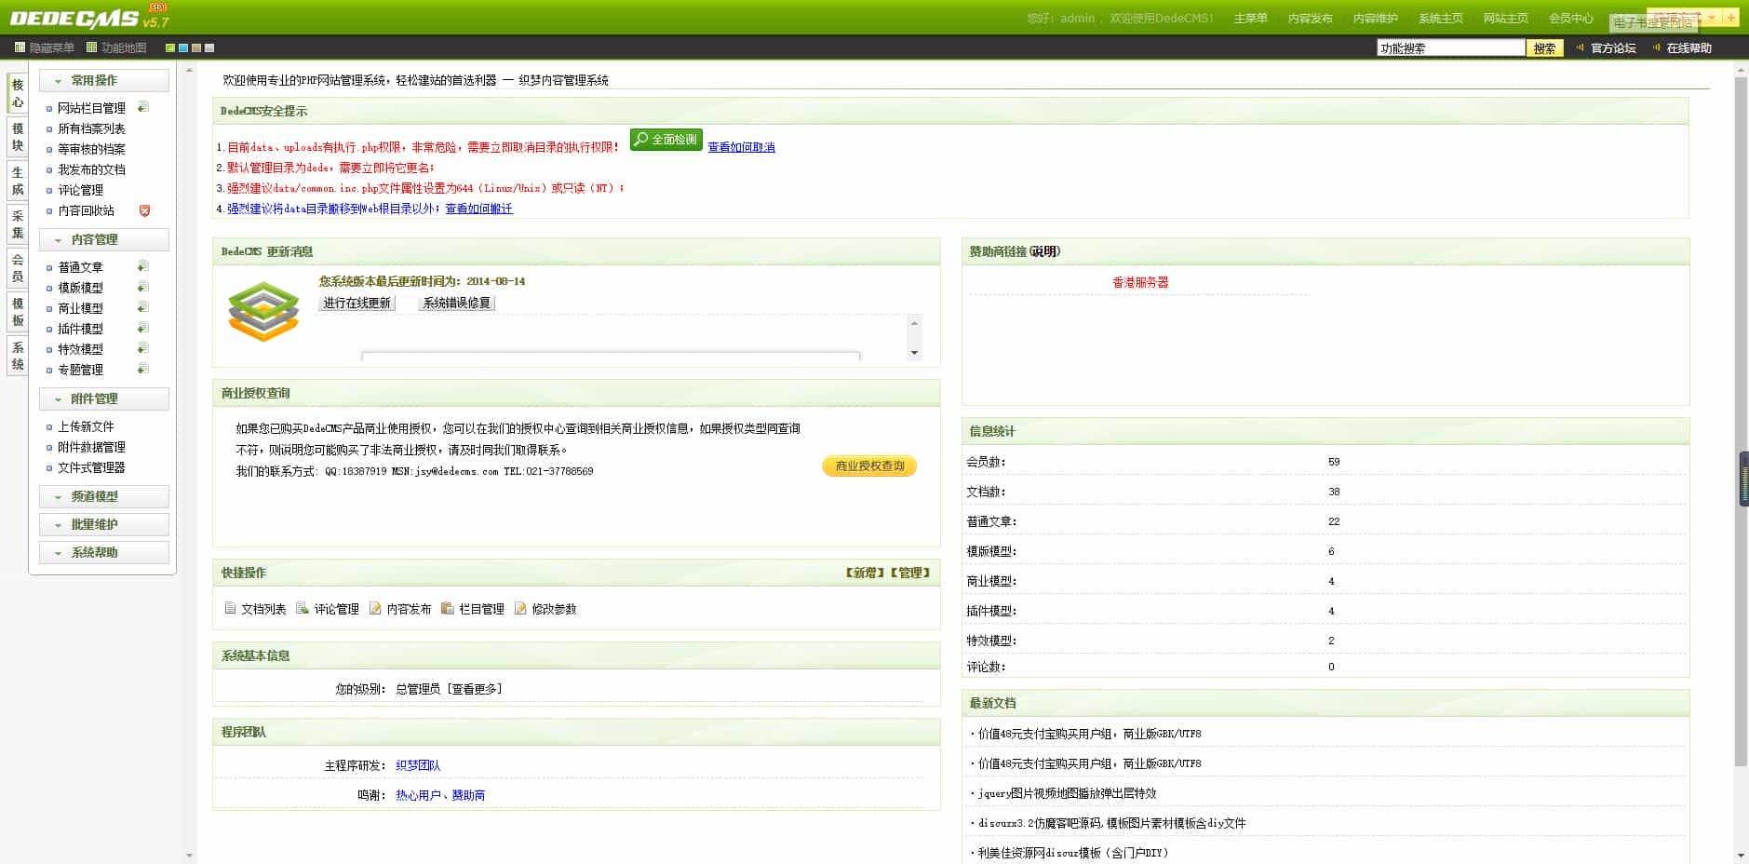This screenshot has height=864, width=1749.
Task: Open the 查看如何搬迁 link
Action: click(x=478, y=209)
